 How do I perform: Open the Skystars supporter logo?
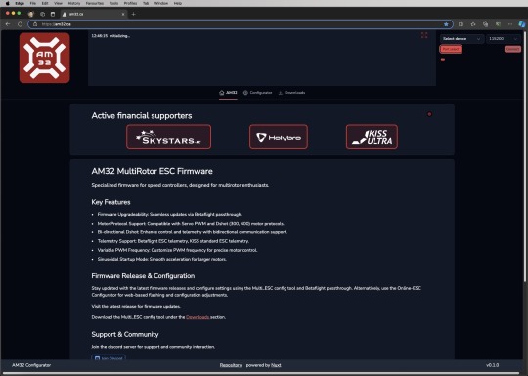tap(169, 137)
